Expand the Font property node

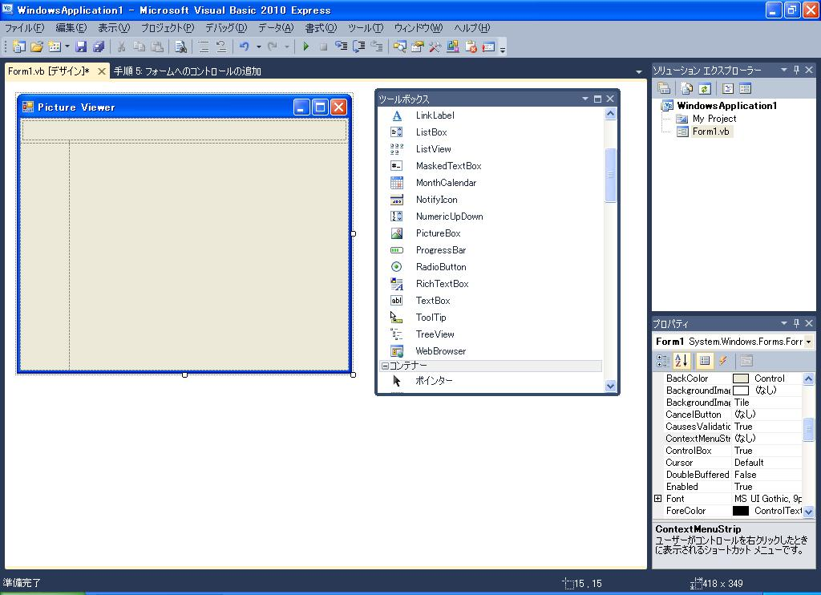tap(658, 499)
